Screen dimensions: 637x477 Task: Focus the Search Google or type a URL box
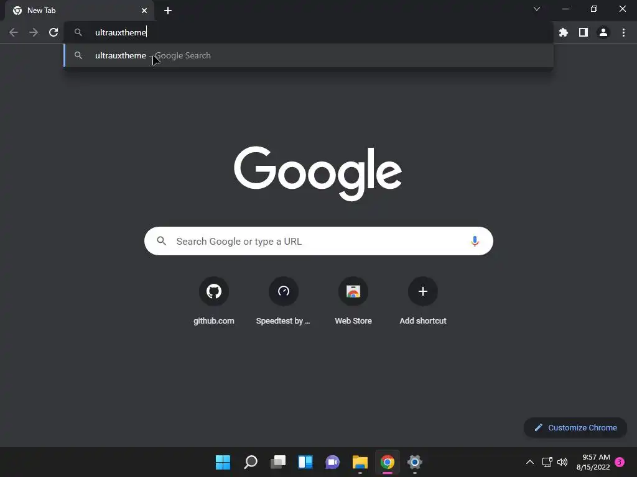(318, 242)
